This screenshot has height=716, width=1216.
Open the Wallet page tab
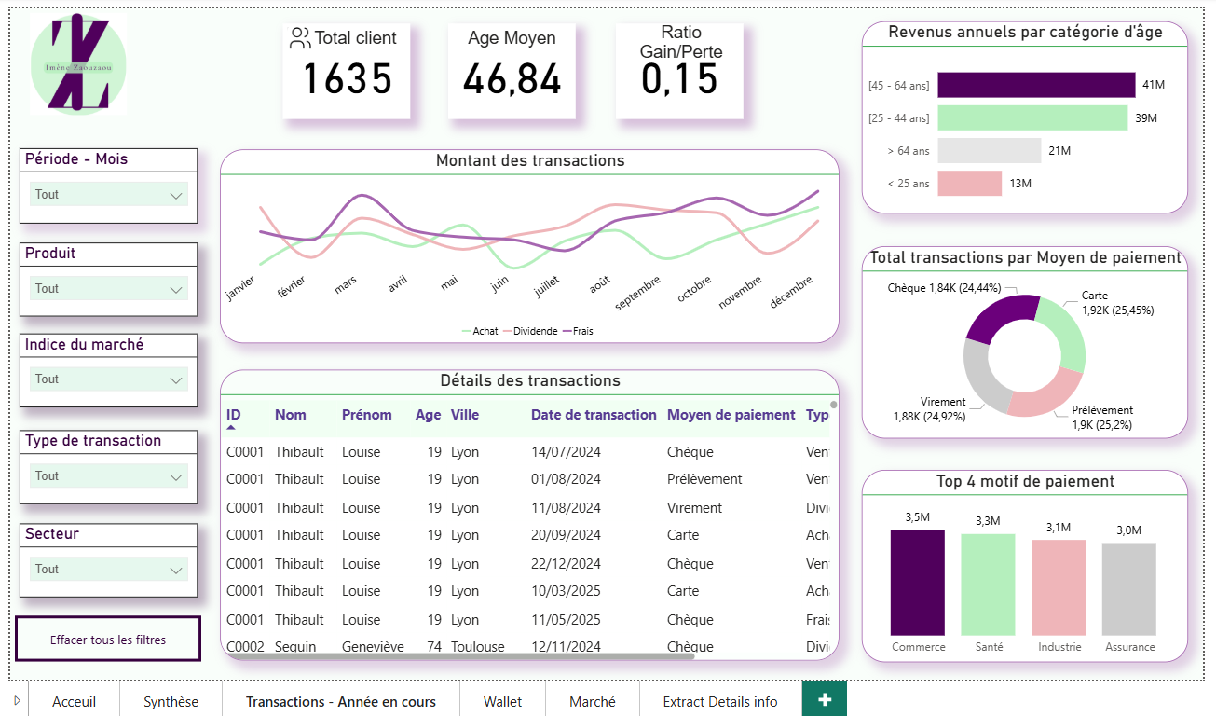click(x=502, y=701)
